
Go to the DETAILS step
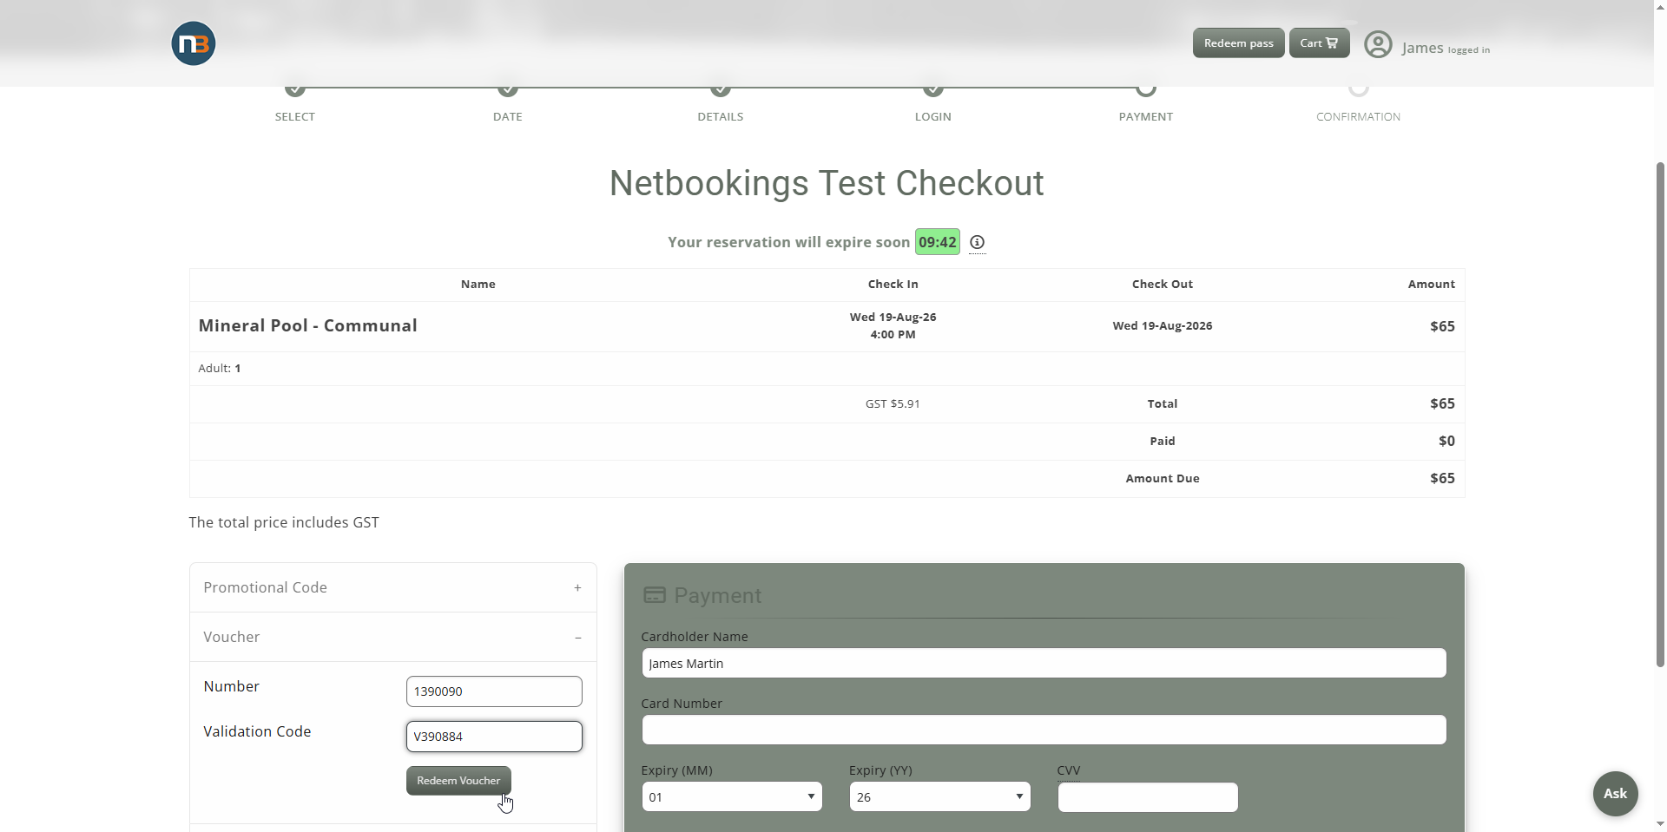pos(721,116)
